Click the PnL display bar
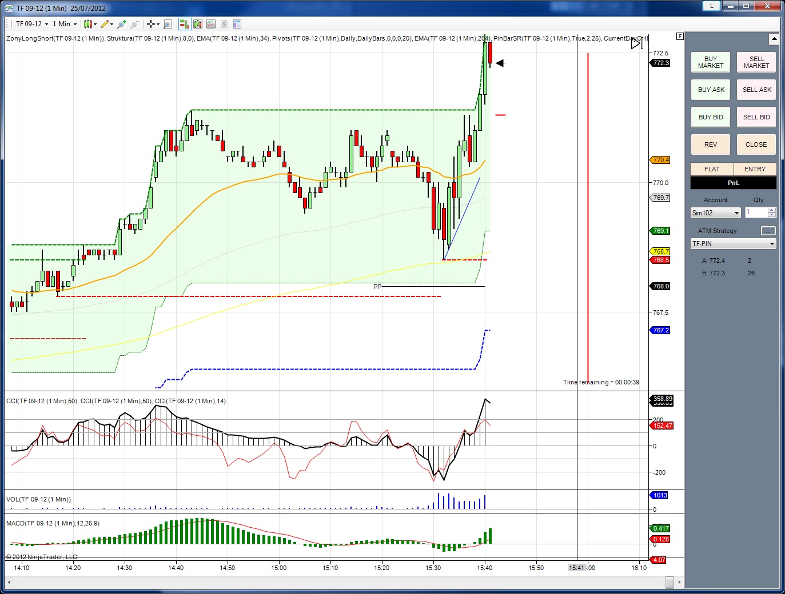Screen dimensions: 785x594 tap(734, 183)
